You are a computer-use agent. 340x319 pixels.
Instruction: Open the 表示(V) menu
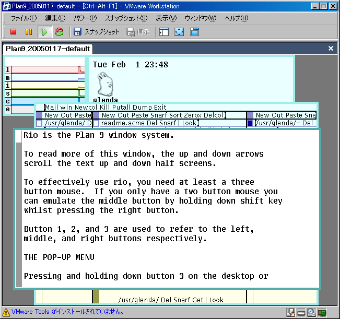pyautogui.click(x=166, y=18)
